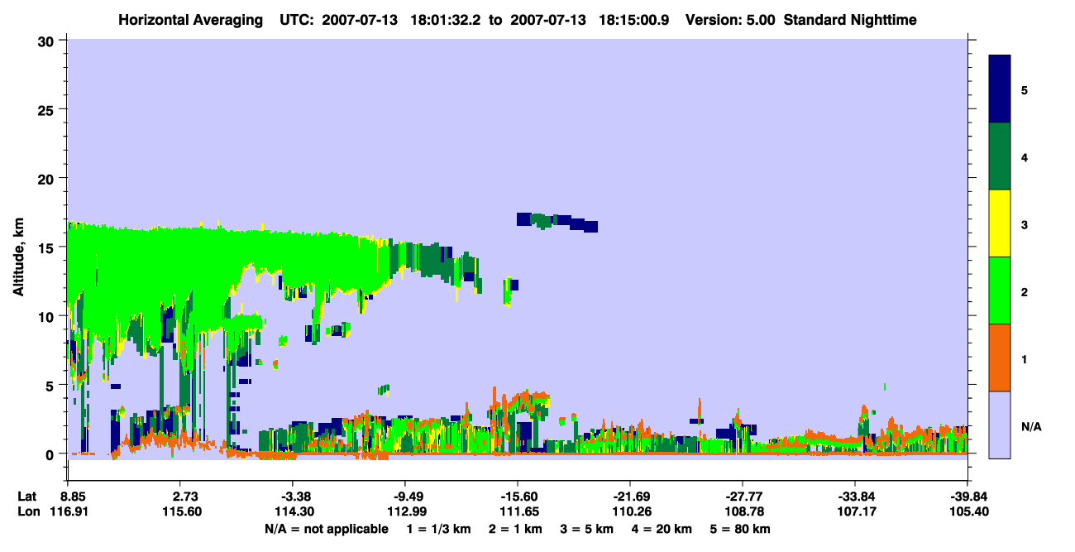Click longitude value 105.40
Viewport: 1075px width, 552px height.
[967, 512]
